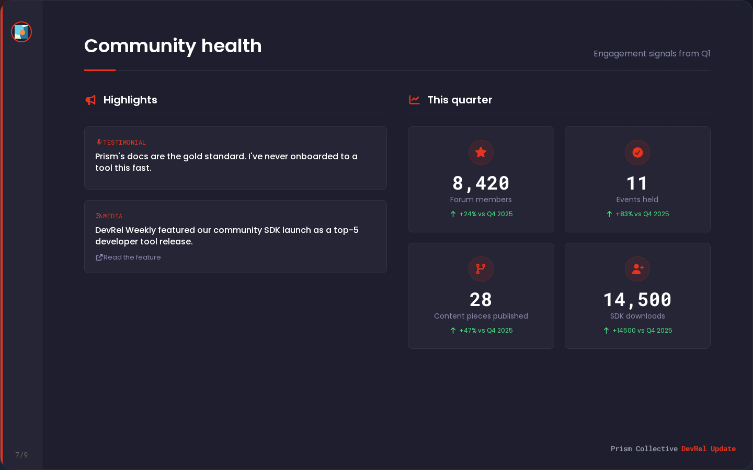This screenshot has height=470, width=753.
Task: Click the red accent bar on the left edge
Action: pos(2,235)
